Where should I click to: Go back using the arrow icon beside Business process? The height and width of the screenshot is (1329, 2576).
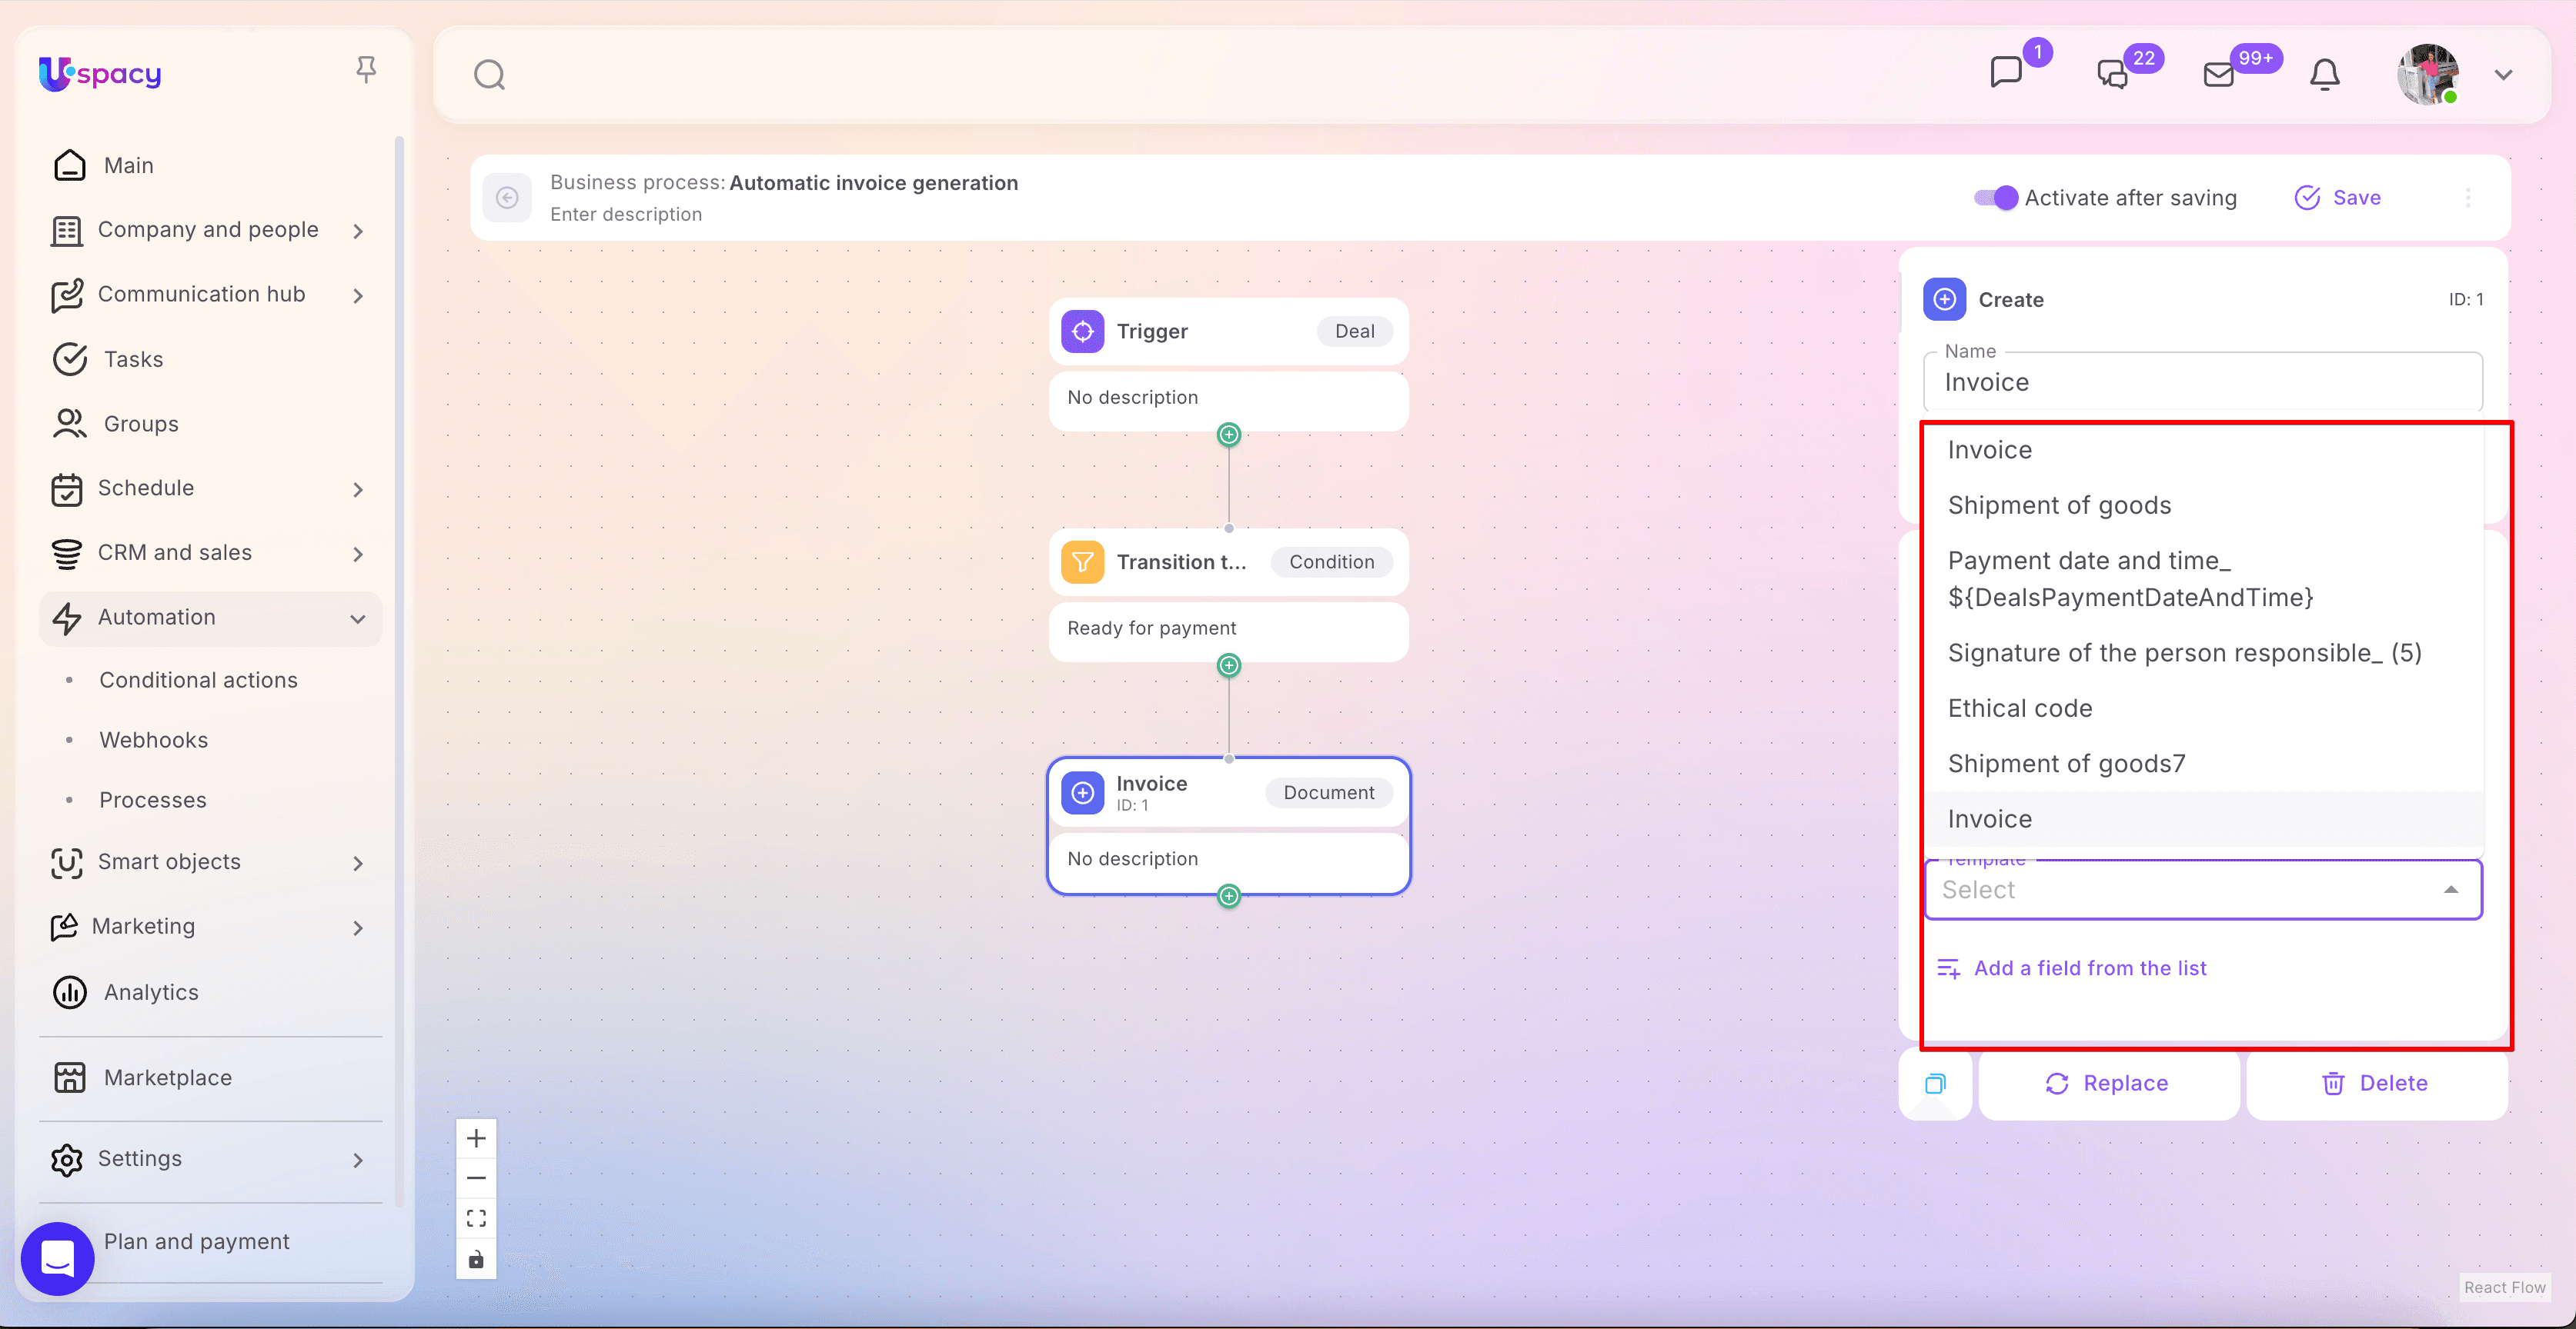tap(507, 198)
